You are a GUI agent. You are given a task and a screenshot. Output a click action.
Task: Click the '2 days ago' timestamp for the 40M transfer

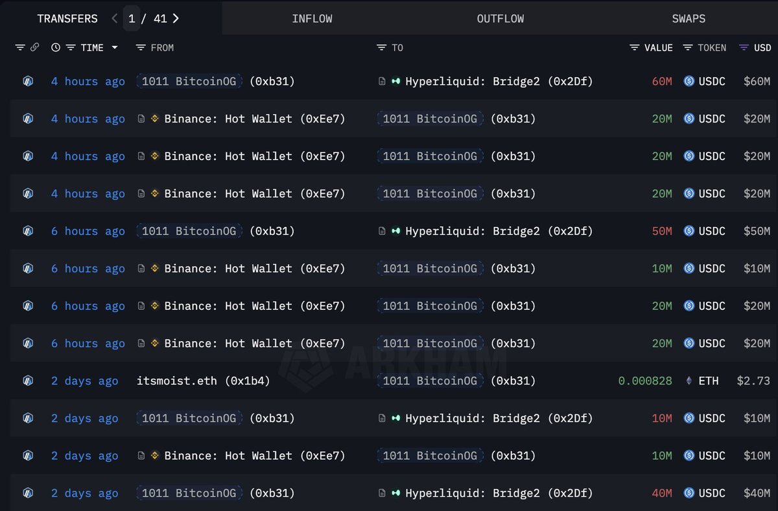[85, 493]
